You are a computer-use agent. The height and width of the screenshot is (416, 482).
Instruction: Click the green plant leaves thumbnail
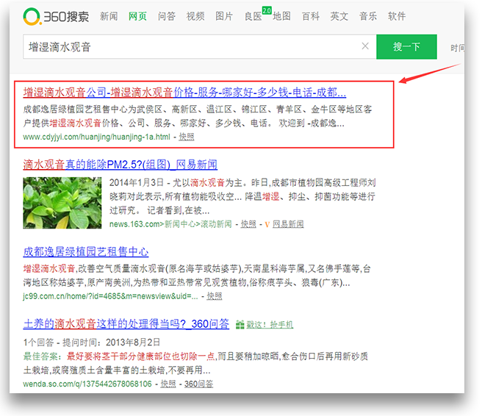pos(62,202)
